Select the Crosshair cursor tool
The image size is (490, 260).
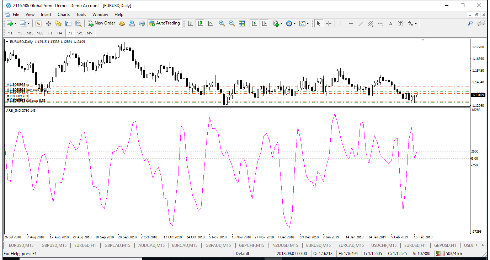click(329, 23)
